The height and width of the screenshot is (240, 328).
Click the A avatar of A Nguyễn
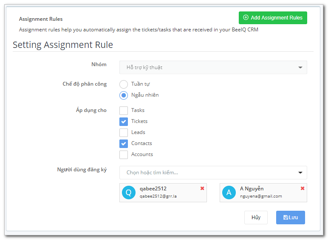coord(229,193)
